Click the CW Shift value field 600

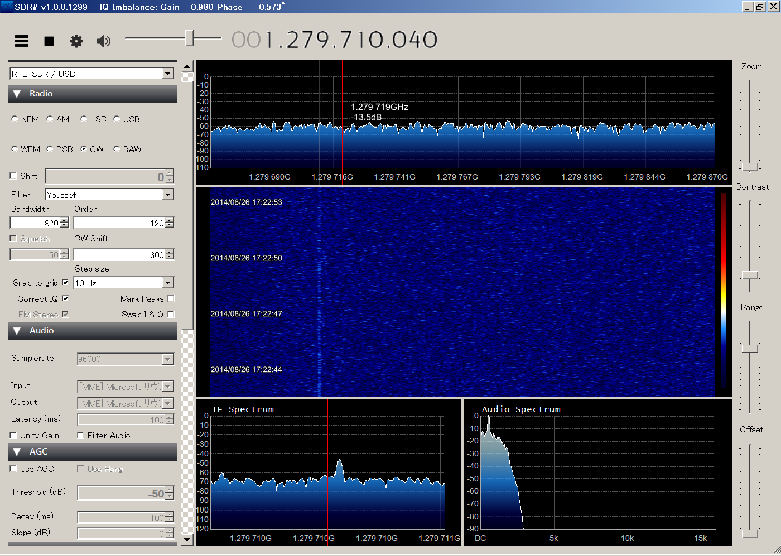119,255
